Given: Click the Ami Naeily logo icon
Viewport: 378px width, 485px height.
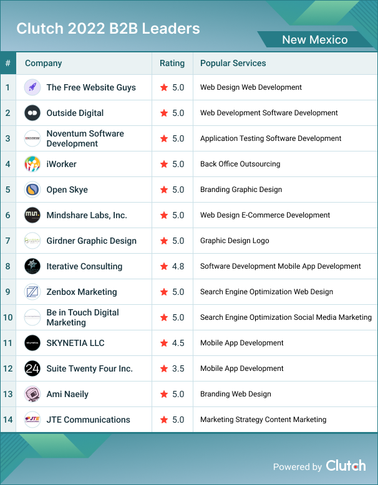Looking at the screenshot, I should 32,394.
